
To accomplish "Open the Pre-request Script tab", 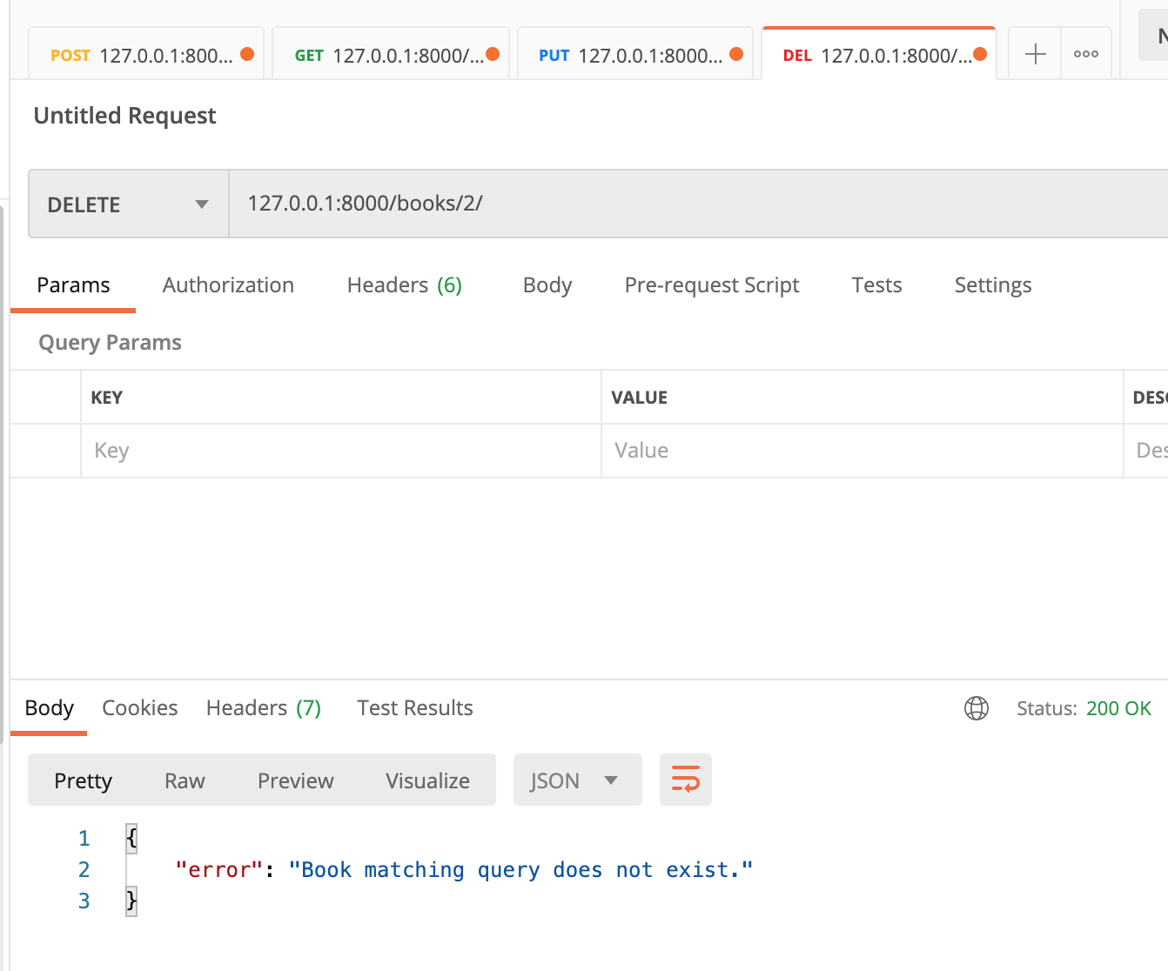I will click(712, 285).
